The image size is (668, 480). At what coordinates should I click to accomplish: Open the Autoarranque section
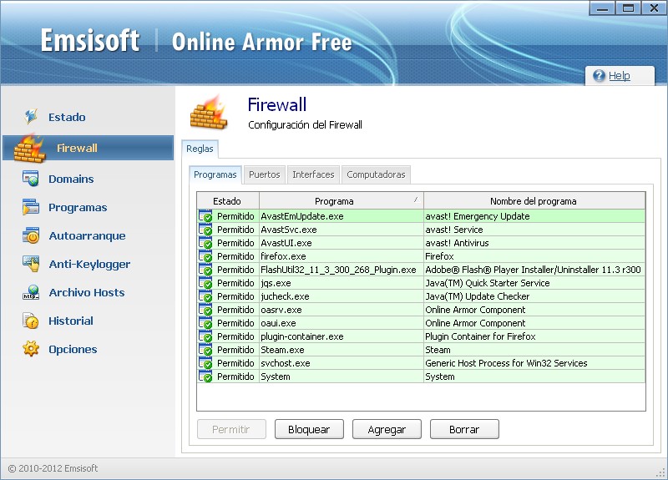click(x=87, y=235)
